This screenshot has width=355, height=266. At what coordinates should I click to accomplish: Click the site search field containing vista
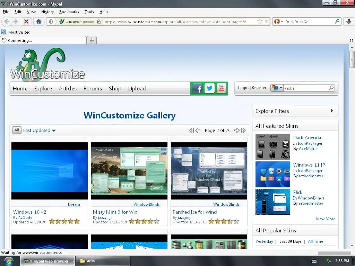coord(306,88)
